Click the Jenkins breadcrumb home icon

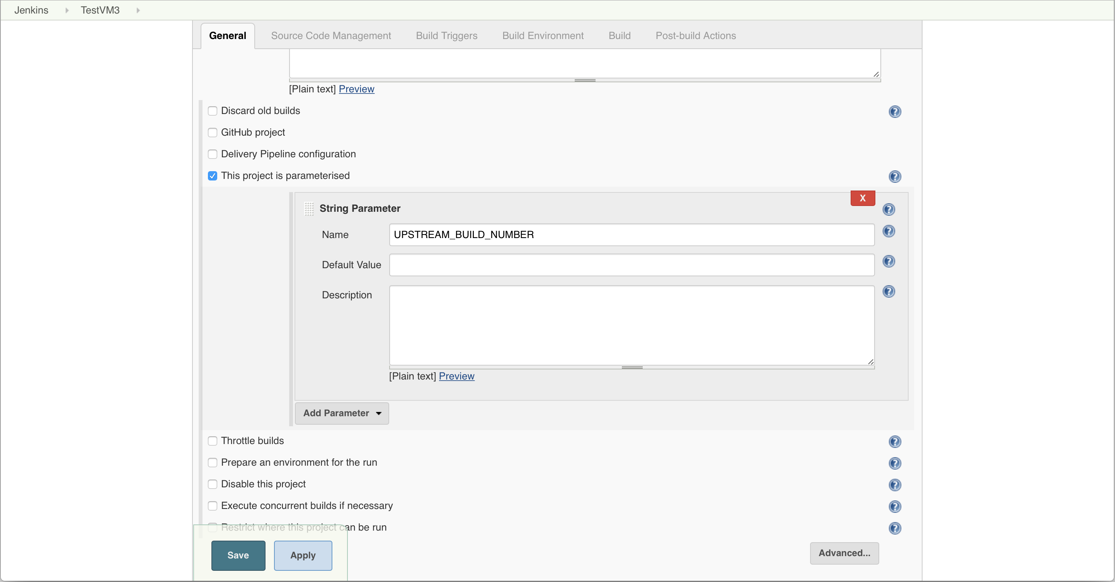(x=31, y=10)
